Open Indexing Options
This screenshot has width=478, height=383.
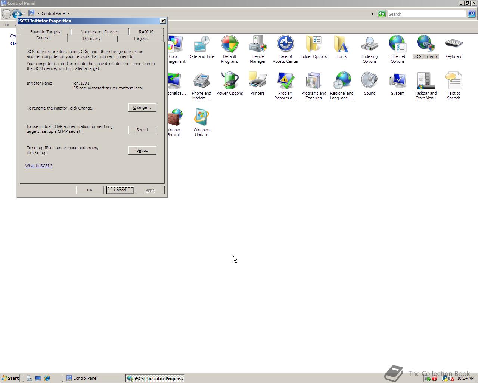[x=369, y=49]
